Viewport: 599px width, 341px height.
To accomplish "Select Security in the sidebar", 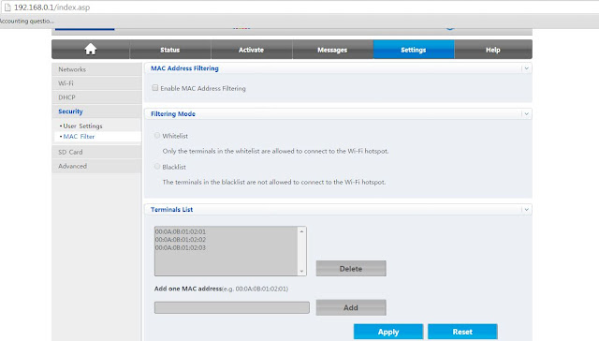I will [96, 111].
